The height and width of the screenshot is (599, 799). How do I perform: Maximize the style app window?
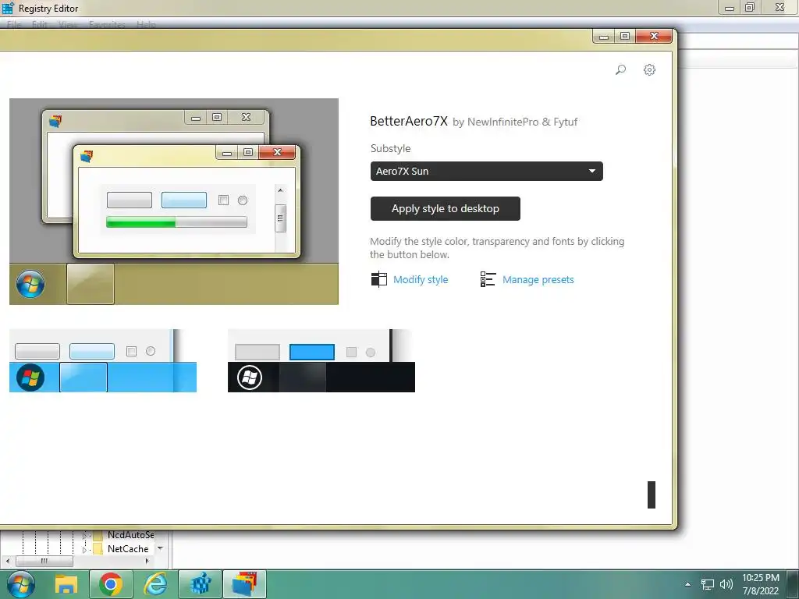625,36
